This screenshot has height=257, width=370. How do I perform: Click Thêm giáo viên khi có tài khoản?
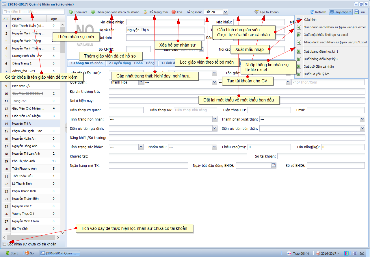(115, 12)
